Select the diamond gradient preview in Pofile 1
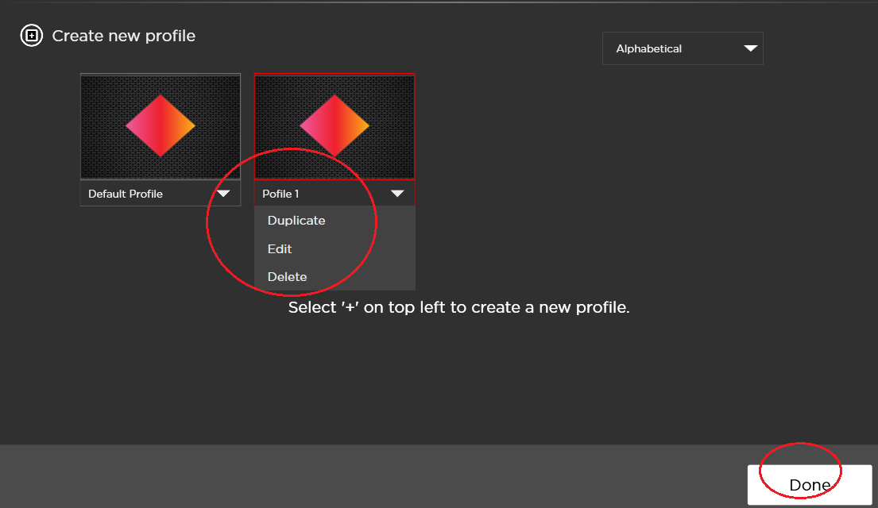The image size is (878, 508). coord(335,125)
